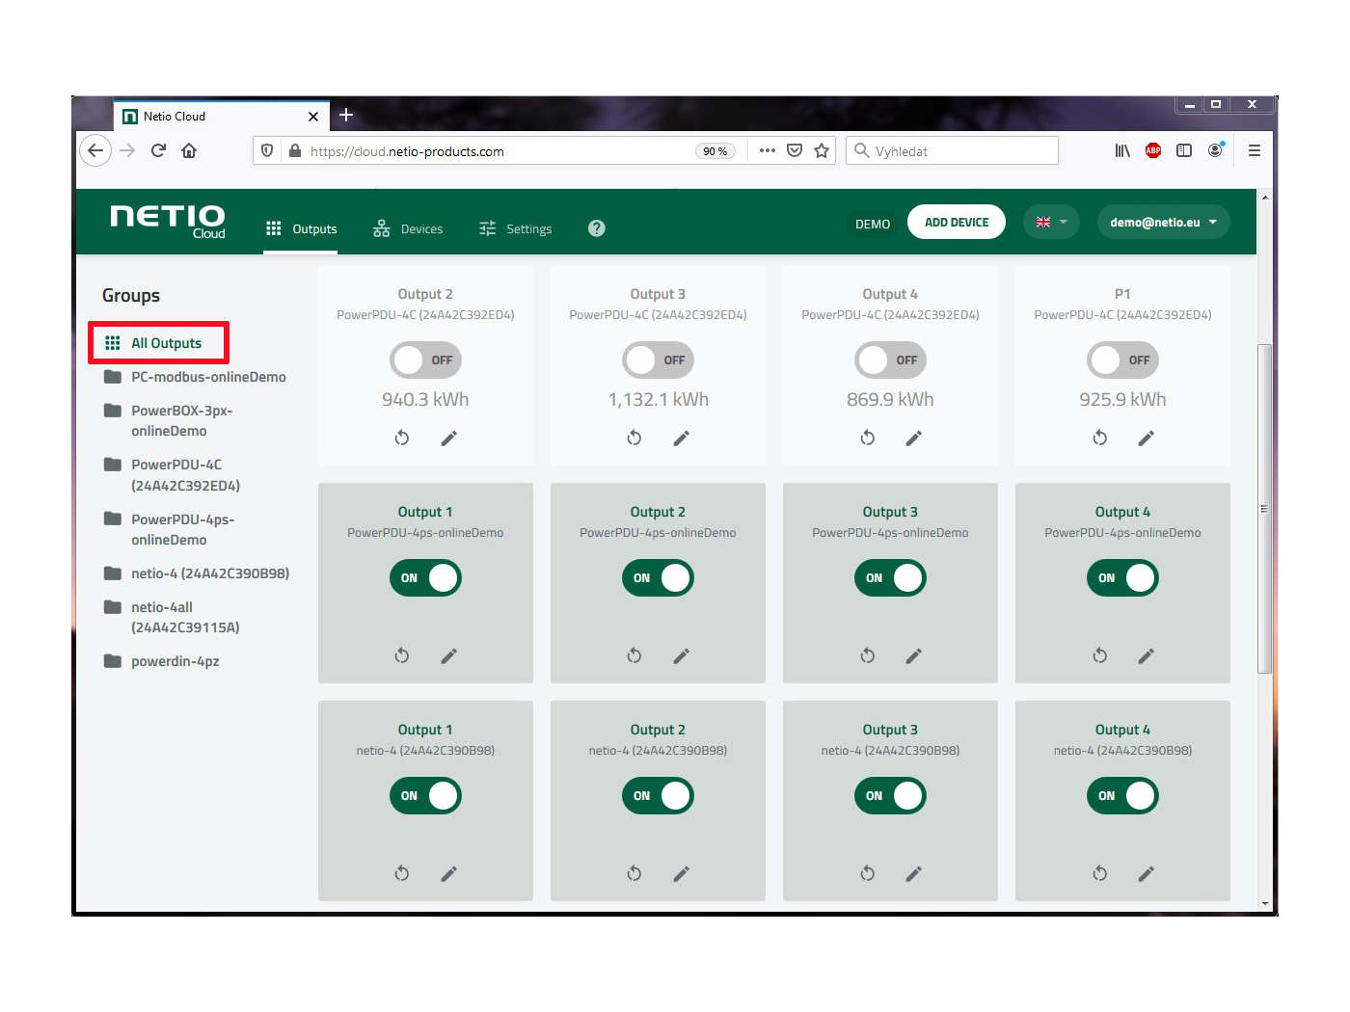Edit Output 2 of netio-4
The width and height of the screenshot is (1350, 1012).
tap(682, 874)
